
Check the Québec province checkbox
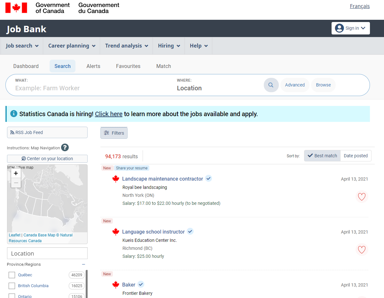click(x=12, y=275)
